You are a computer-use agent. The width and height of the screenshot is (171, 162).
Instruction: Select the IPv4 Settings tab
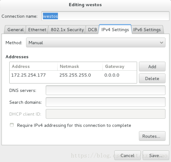tap(115, 29)
